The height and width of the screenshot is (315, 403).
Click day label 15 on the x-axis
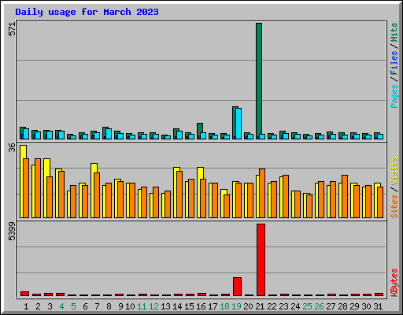tap(189, 306)
